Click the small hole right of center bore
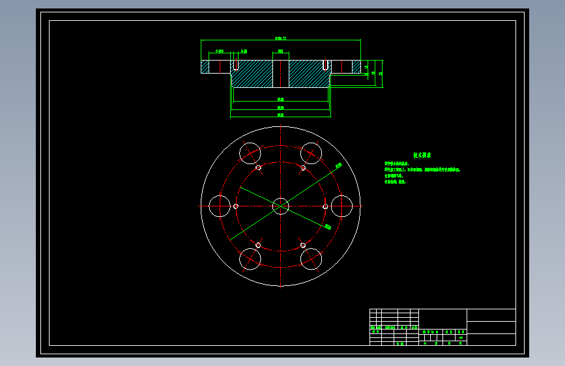 coord(325,206)
